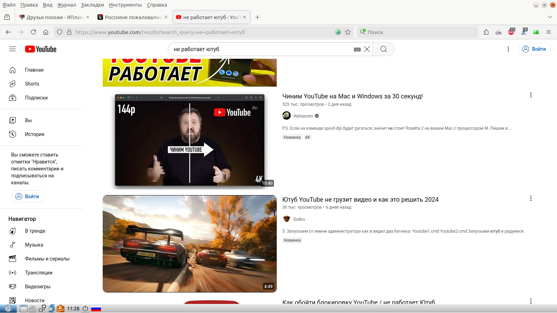Click the browser Поиск search field
Viewport: 557px width, 313px height.
[417, 32]
